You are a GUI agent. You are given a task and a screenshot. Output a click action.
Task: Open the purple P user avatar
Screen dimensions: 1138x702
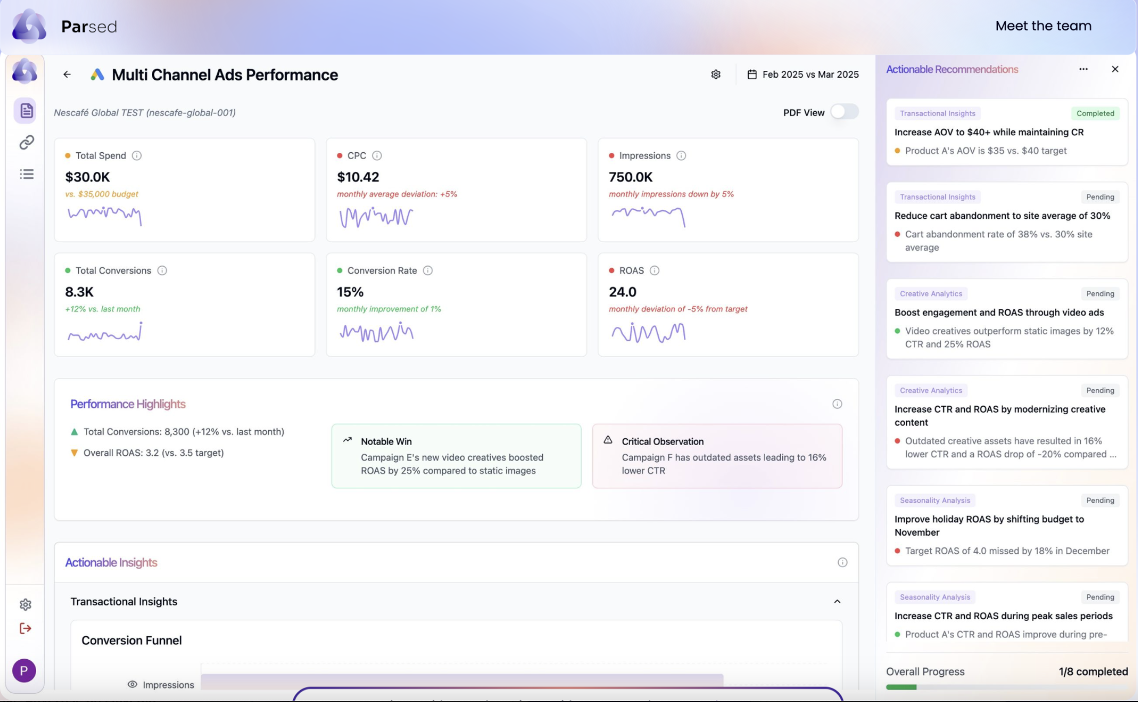click(x=24, y=671)
